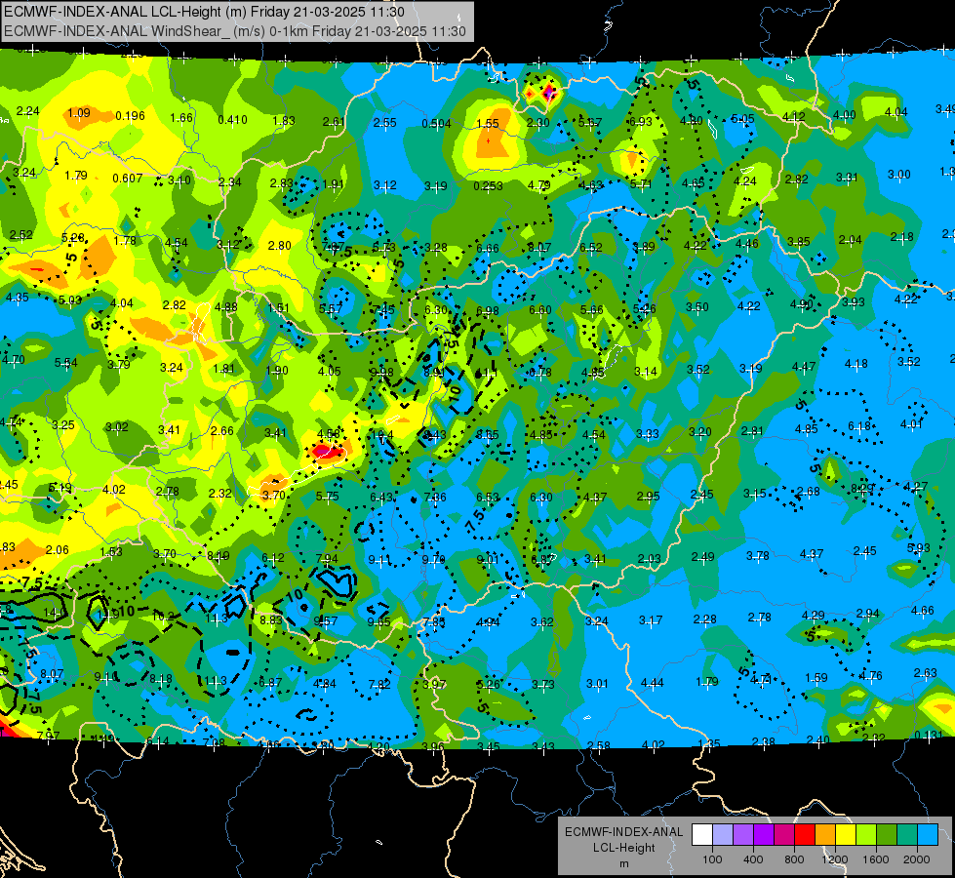Click the '800' legend tick label

click(x=794, y=859)
